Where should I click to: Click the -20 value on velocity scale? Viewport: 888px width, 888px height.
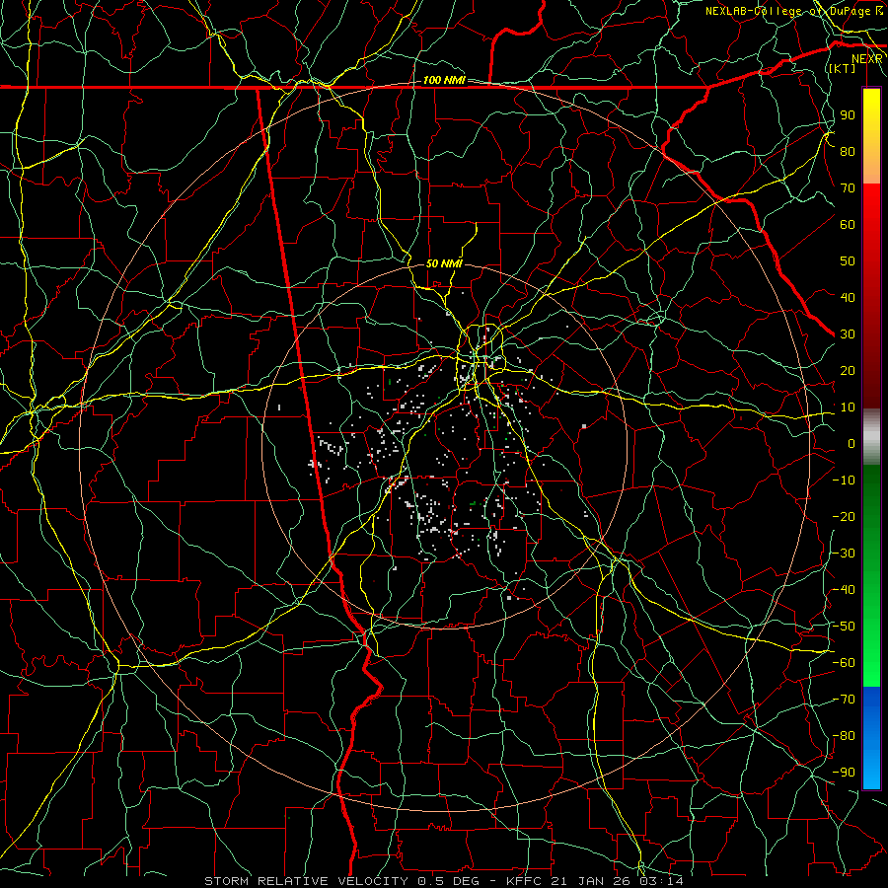(844, 516)
